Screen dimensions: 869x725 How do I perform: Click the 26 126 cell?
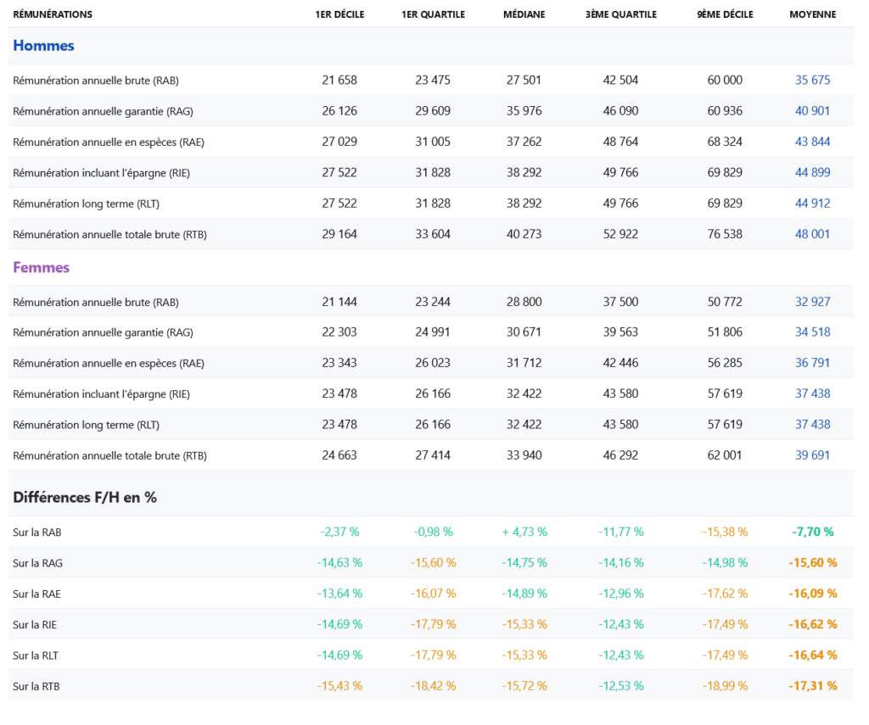339,111
